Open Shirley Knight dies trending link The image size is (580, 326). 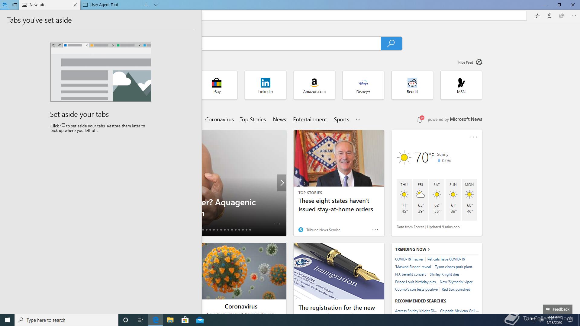point(444,274)
